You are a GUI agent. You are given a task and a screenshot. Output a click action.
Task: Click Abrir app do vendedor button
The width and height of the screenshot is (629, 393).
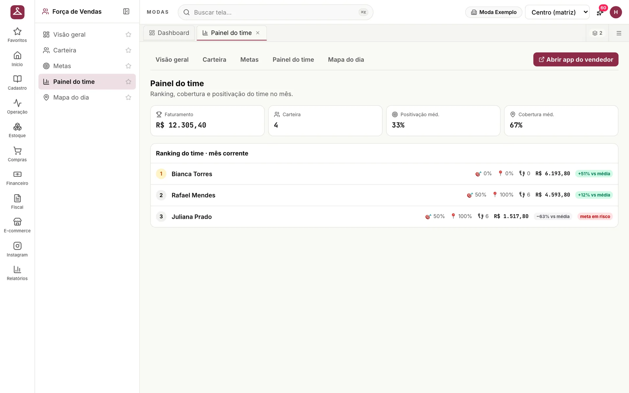(x=576, y=59)
